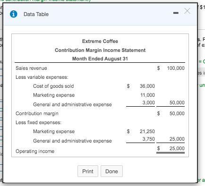This screenshot has width=205, height=186.
Task: Click the 11,000 variable marketing value
Action: (147, 95)
